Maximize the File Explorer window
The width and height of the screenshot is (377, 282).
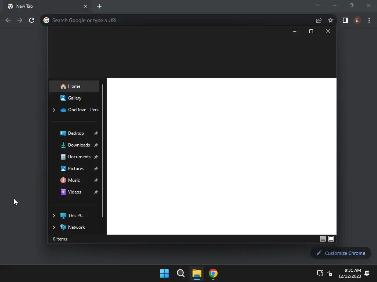(311, 32)
